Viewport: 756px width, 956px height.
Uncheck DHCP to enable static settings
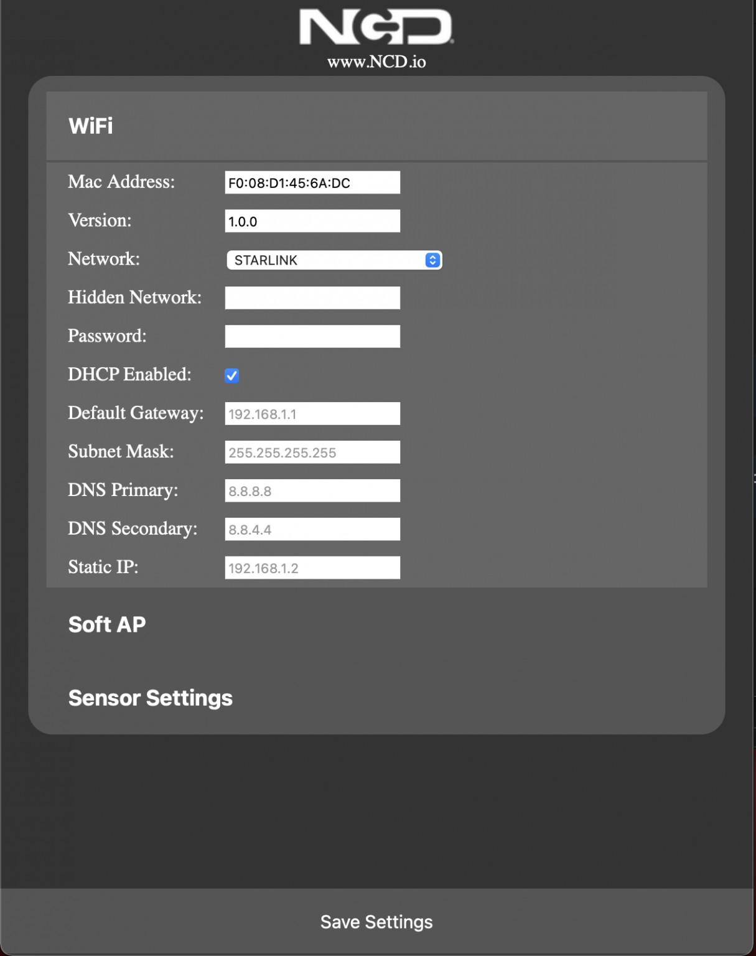click(231, 375)
